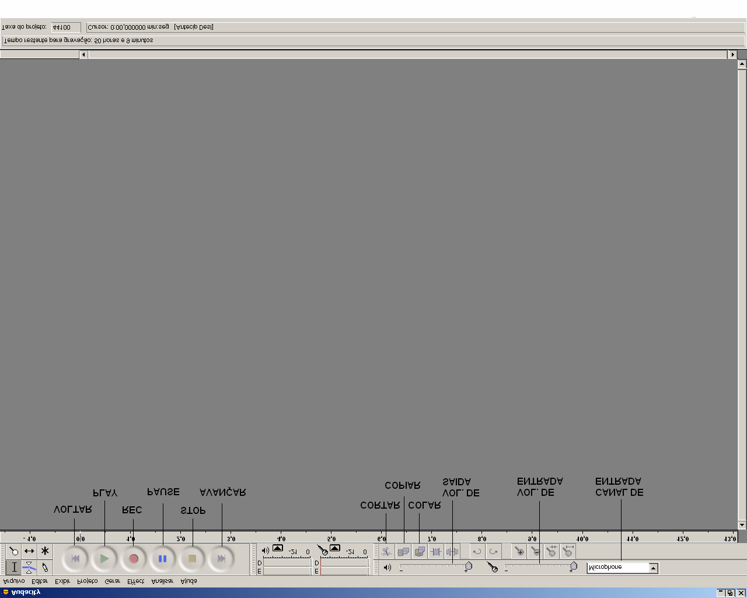Click the output level meter bars
Screen dimensions: 747x598
click(287, 567)
